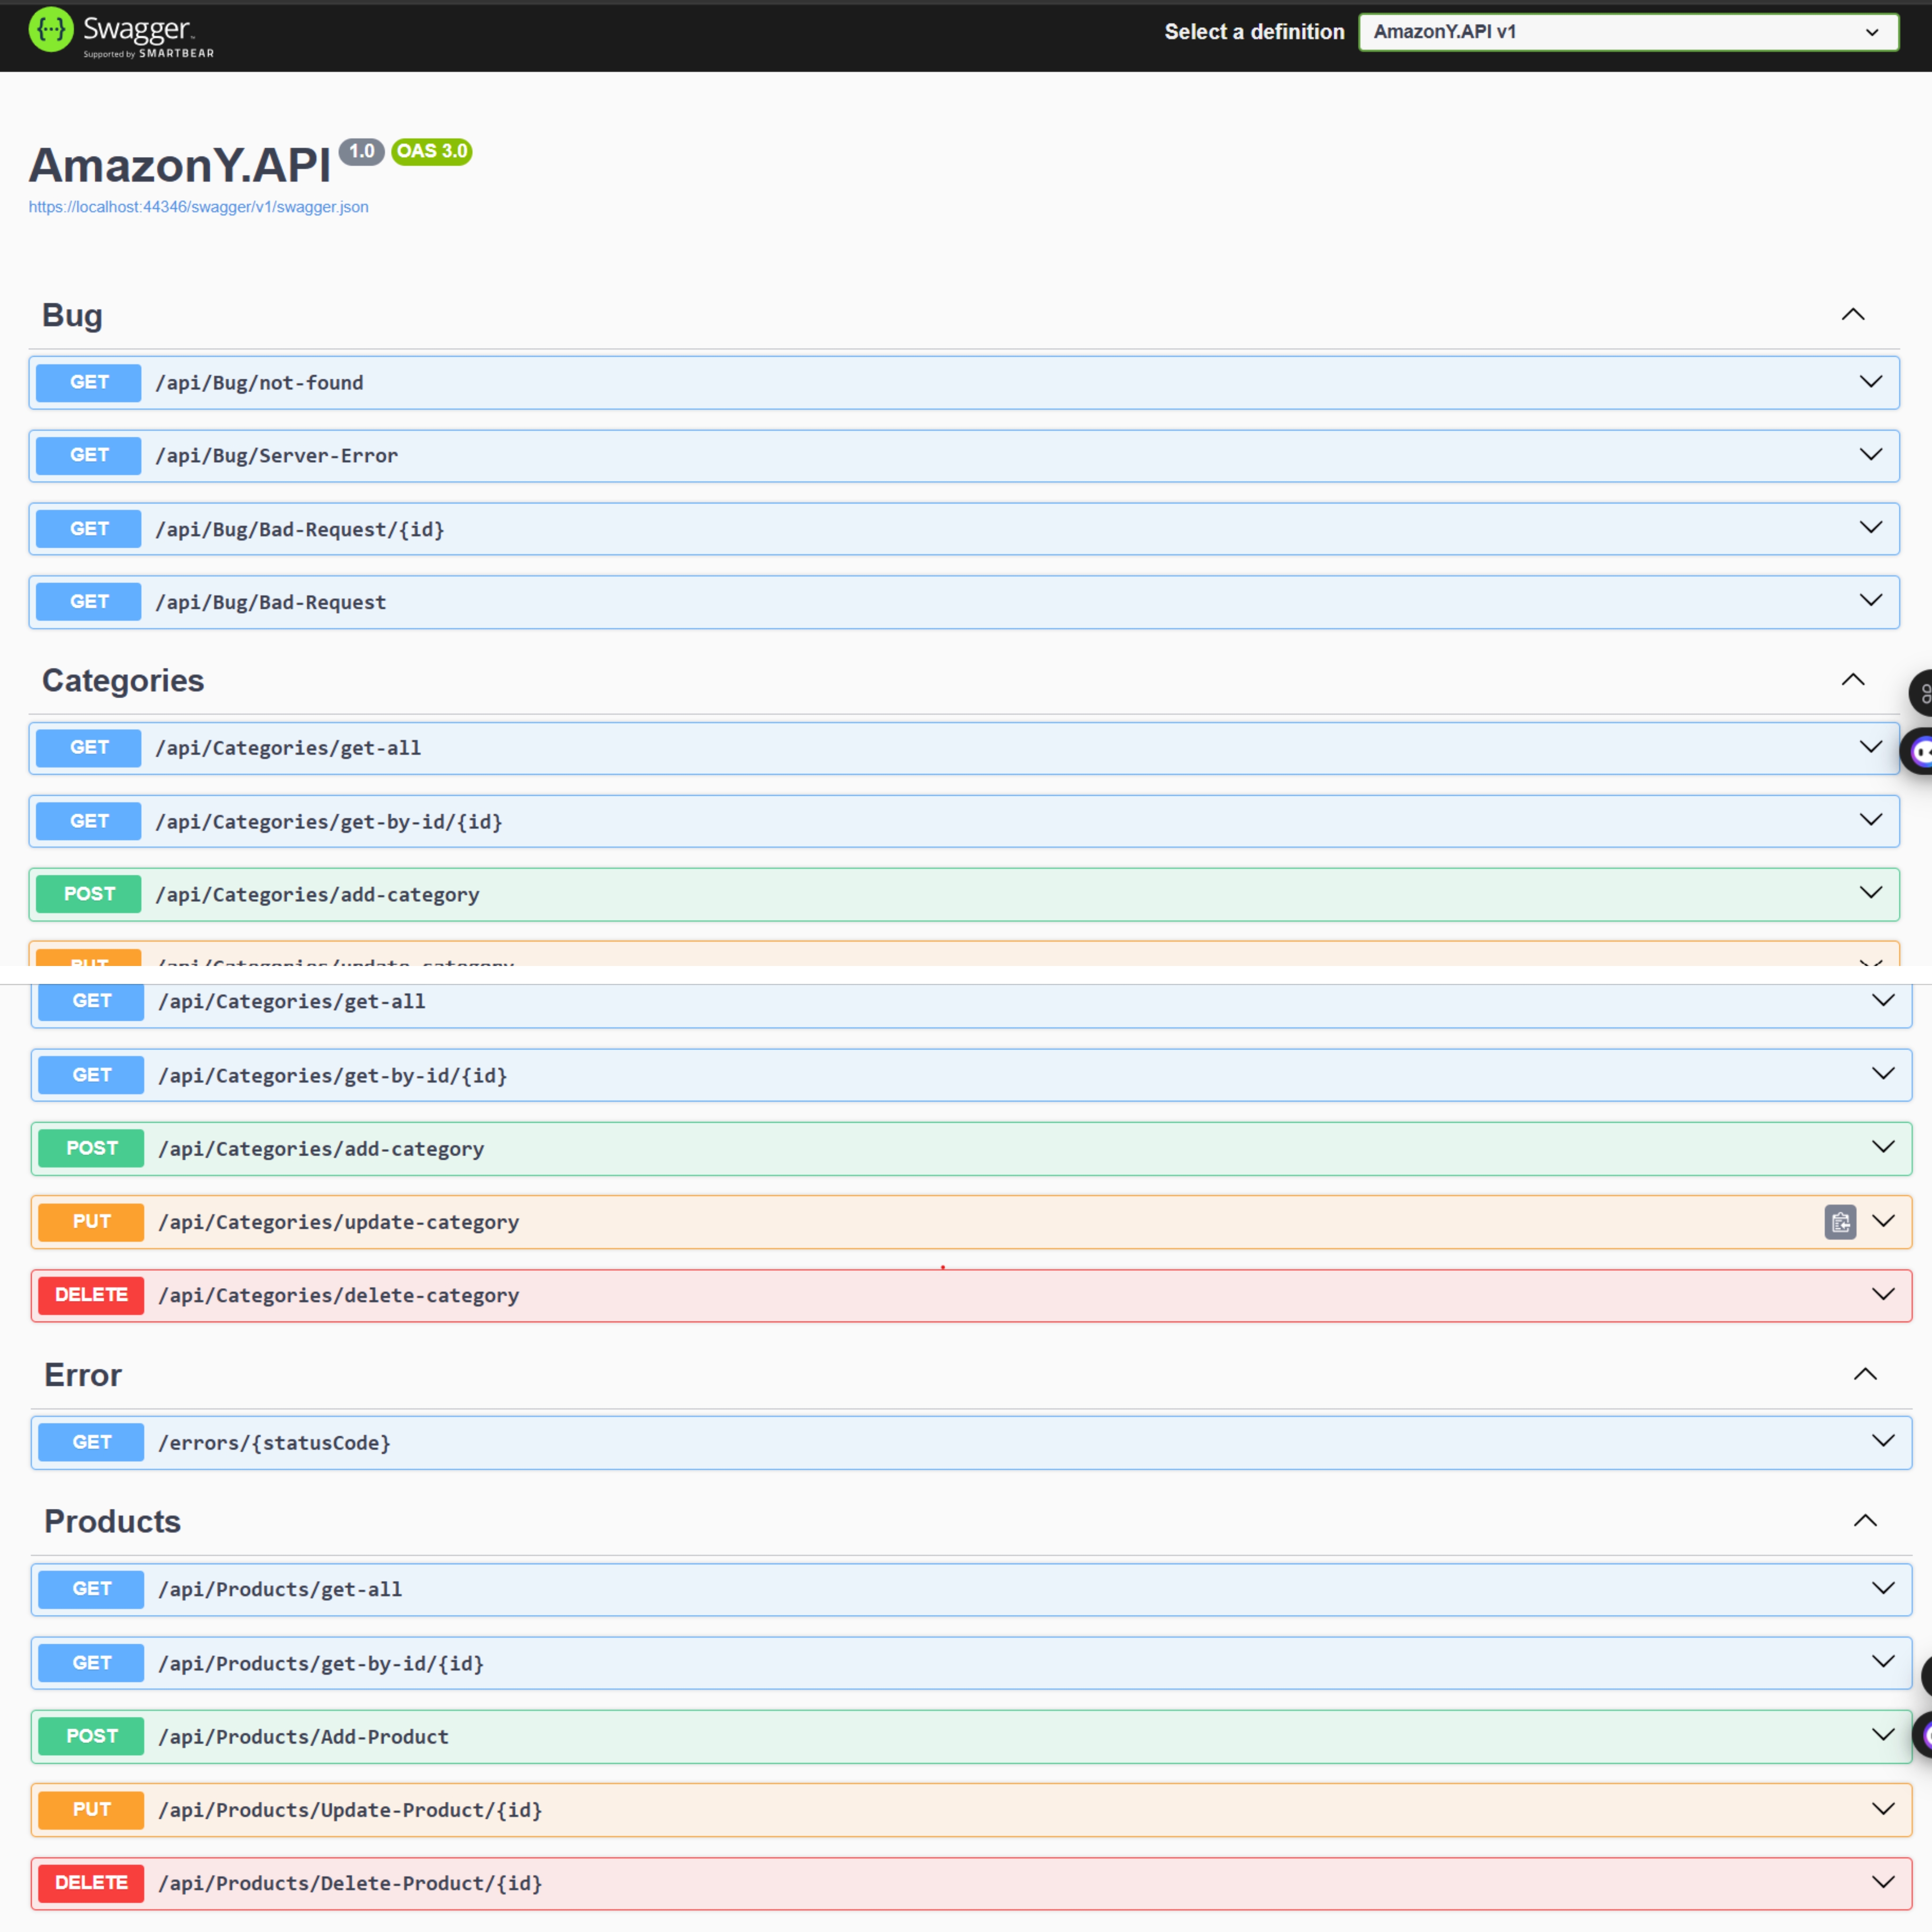
Task: Expand the /errors/{statusCode} row chevron
Action: (x=1883, y=1441)
